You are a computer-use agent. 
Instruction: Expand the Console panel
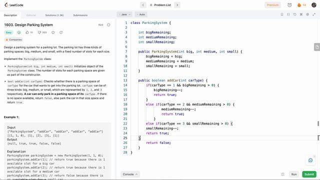click(130, 174)
